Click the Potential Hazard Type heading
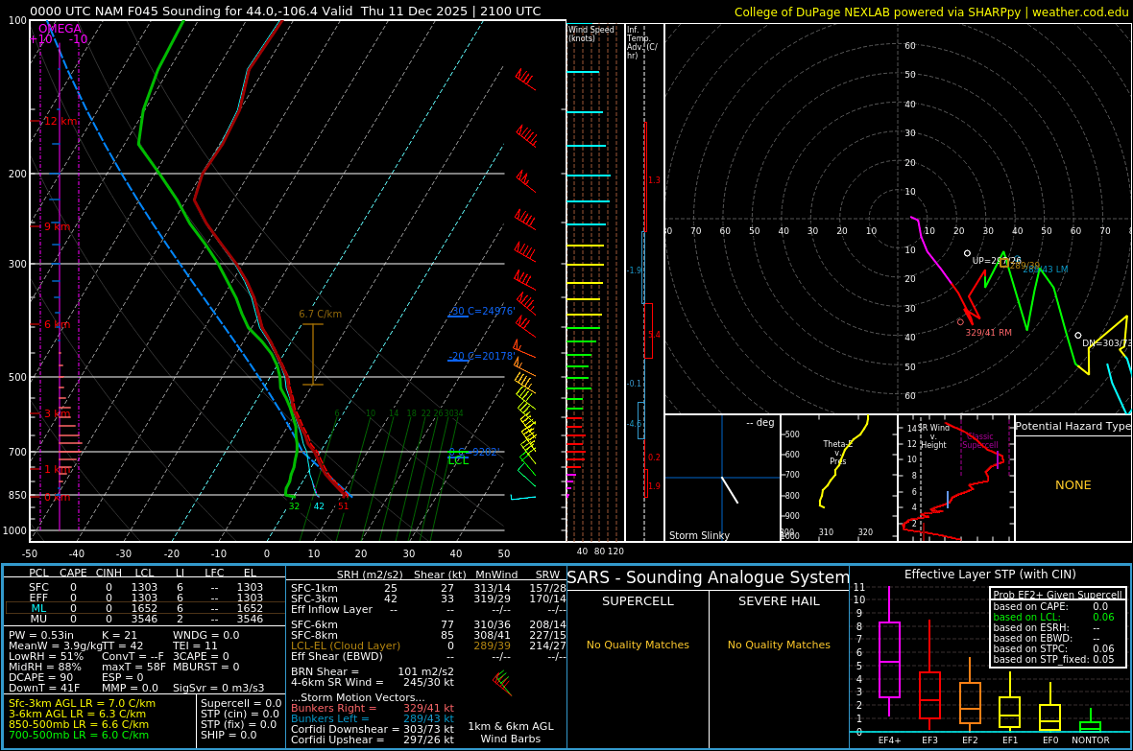 pos(1073,426)
